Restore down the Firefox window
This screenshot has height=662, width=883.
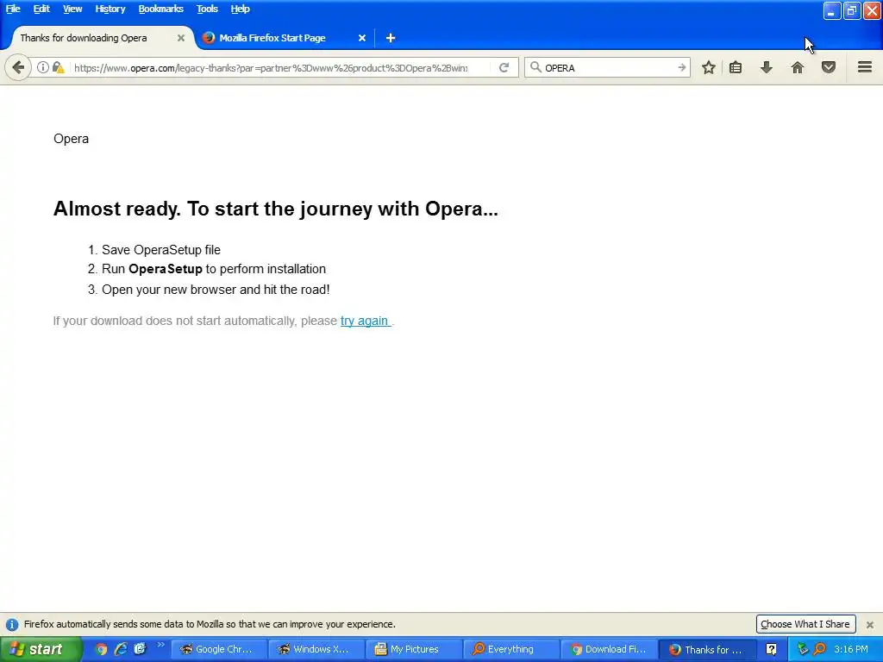[x=851, y=10]
